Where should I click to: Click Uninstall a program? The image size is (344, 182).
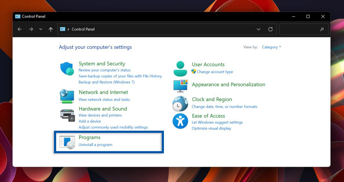(95, 145)
